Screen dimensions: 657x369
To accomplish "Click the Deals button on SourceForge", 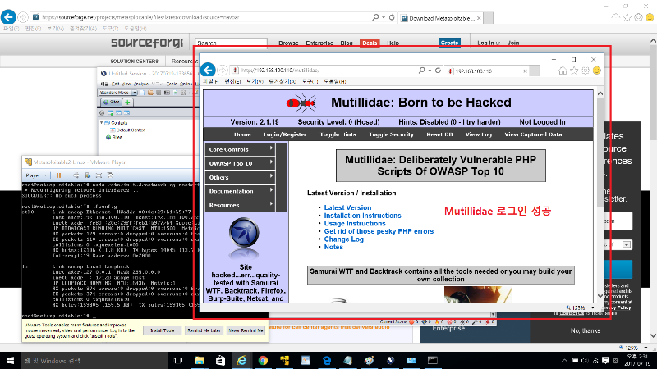I will [370, 43].
